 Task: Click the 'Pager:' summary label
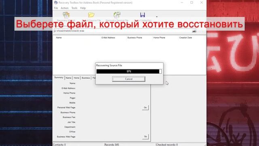[x=72, y=98]
